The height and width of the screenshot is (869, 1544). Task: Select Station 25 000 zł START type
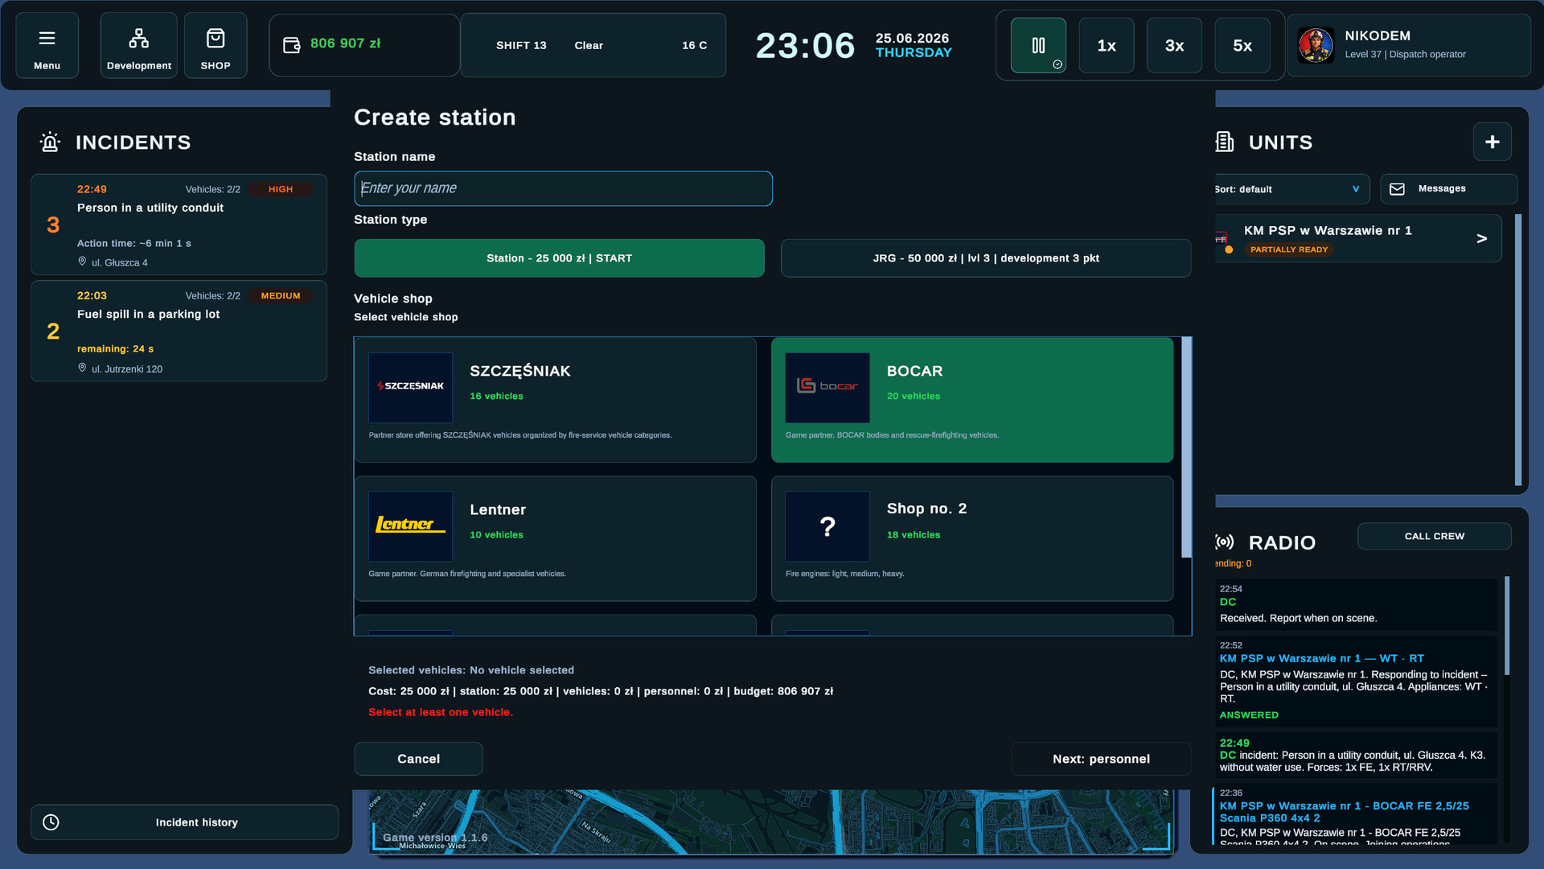[559, 258]
